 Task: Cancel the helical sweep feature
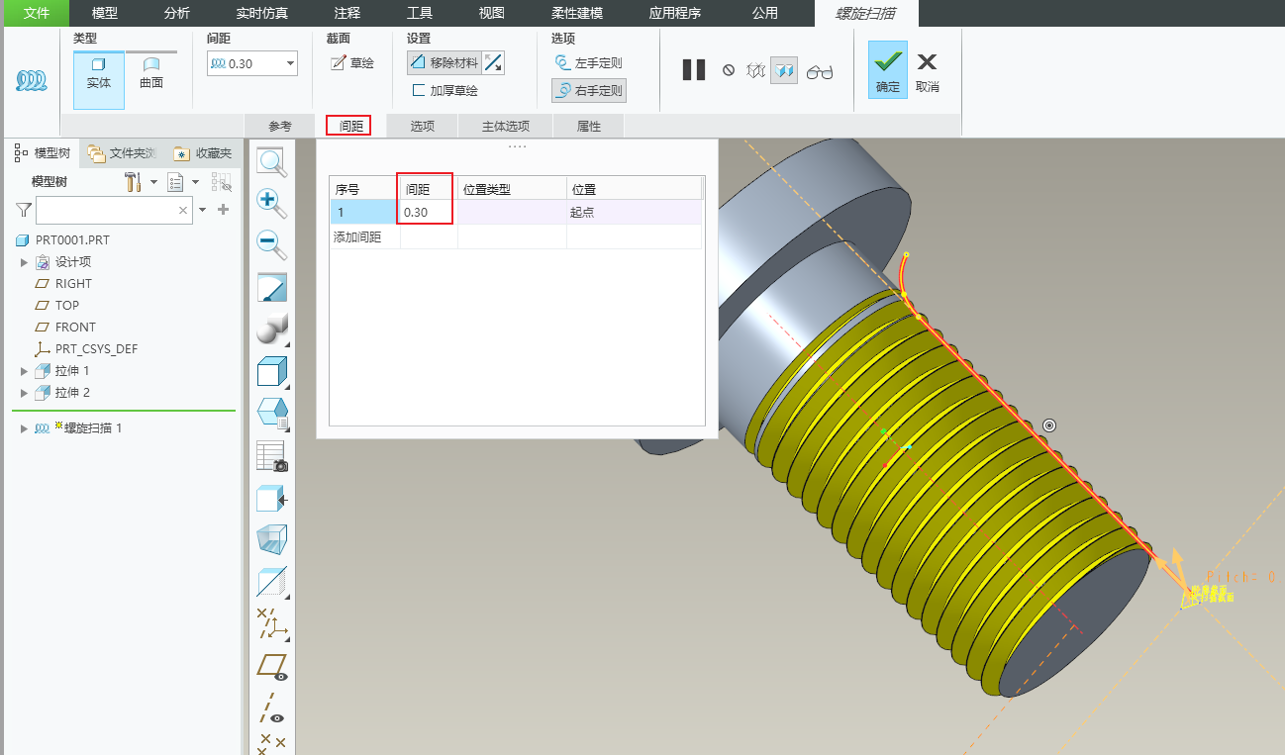click(928, 71)
